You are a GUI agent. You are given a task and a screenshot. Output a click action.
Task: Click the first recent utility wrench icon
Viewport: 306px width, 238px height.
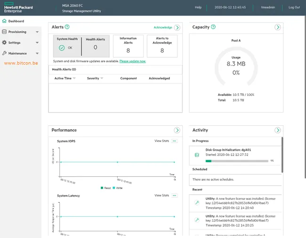[197, 203]
